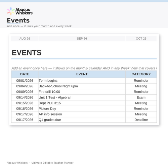
Task: Edit the Term begins event cell
Action: tap(82, 81)
